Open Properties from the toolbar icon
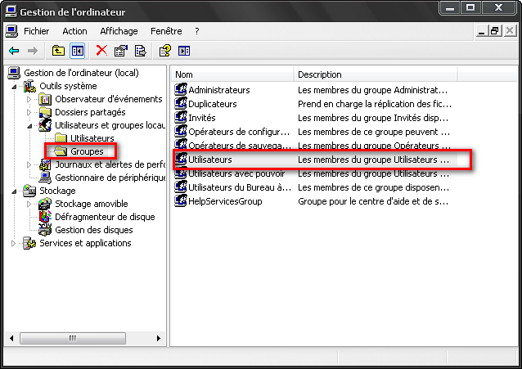Viewport: 522px width, 369px height. coord(121,51)
